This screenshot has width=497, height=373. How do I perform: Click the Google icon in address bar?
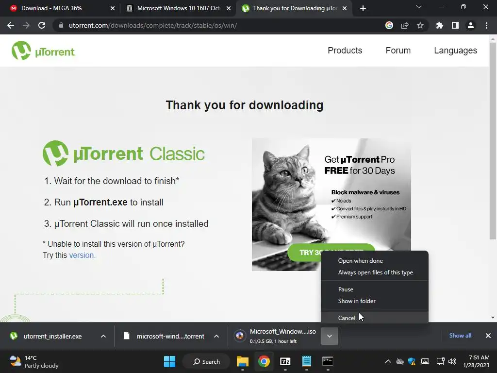click(389, 25)
